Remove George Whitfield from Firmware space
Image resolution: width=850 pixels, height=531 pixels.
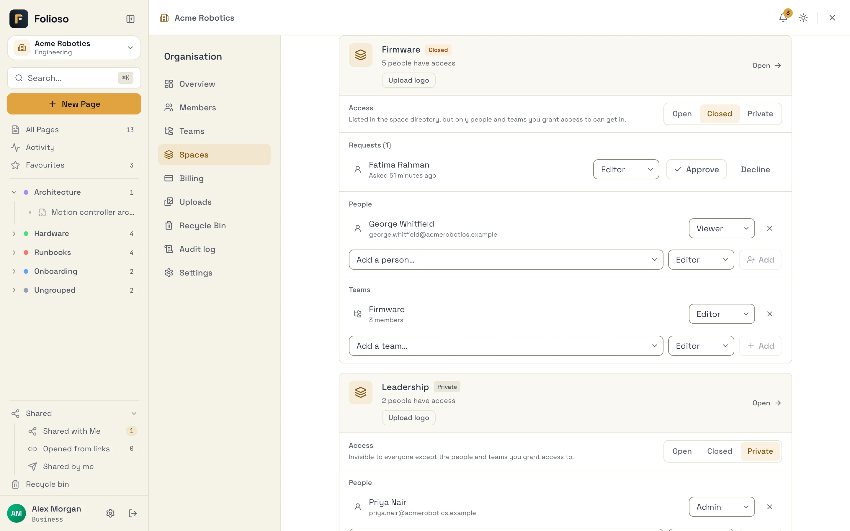[769, 228]
